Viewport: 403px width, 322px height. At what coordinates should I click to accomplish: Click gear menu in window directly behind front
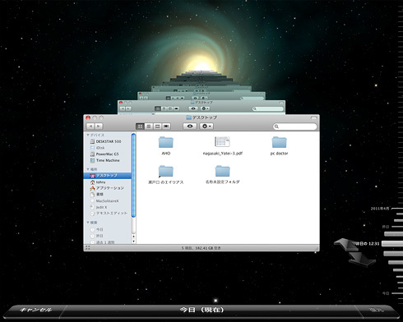coord(205,108)
